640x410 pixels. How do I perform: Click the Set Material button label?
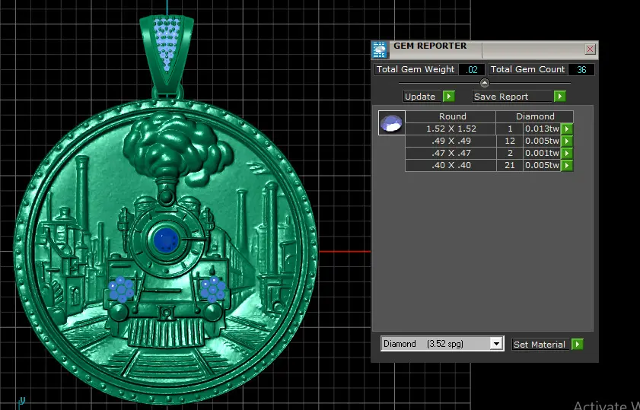(540, 345)
